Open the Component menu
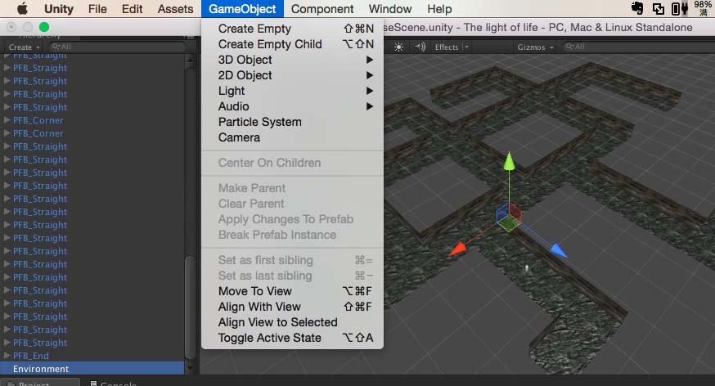Image resolution: width=715 pixels, height=386 pixels. (322, 9)
